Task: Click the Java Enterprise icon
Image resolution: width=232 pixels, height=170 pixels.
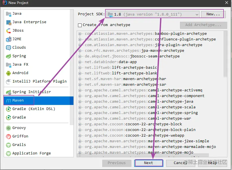Action: [x=8, y=22]
